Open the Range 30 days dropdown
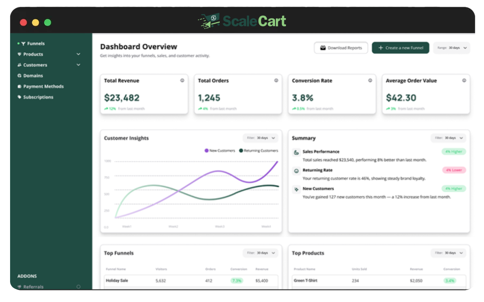 pos(452,48)
